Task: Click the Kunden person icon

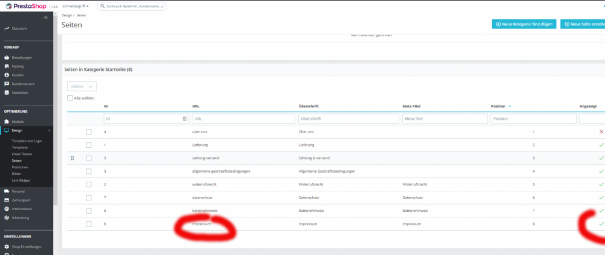Action: 7,75
